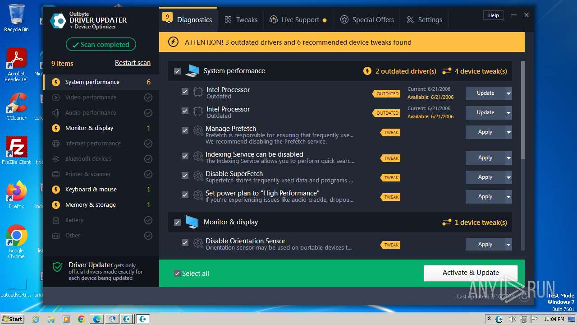
Task: Toggle the Disable SuperFetch checkbox
Action: [185, 175]
